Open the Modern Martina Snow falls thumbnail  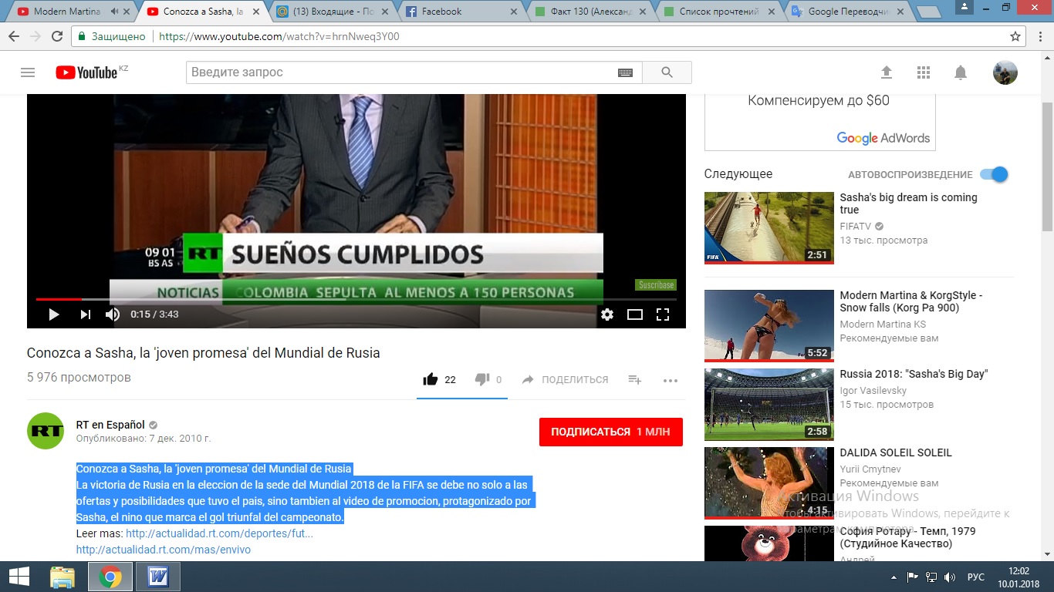click(x=769, y=325)
